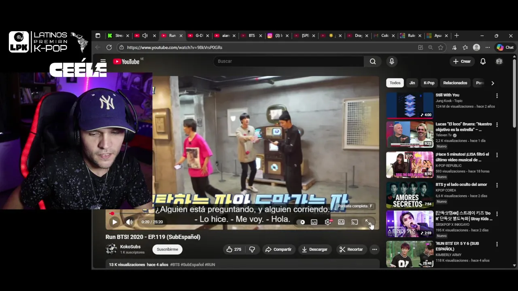Like the video with thumbs up 275
This screenshot has height=291, width=518.
pos(234,249)
